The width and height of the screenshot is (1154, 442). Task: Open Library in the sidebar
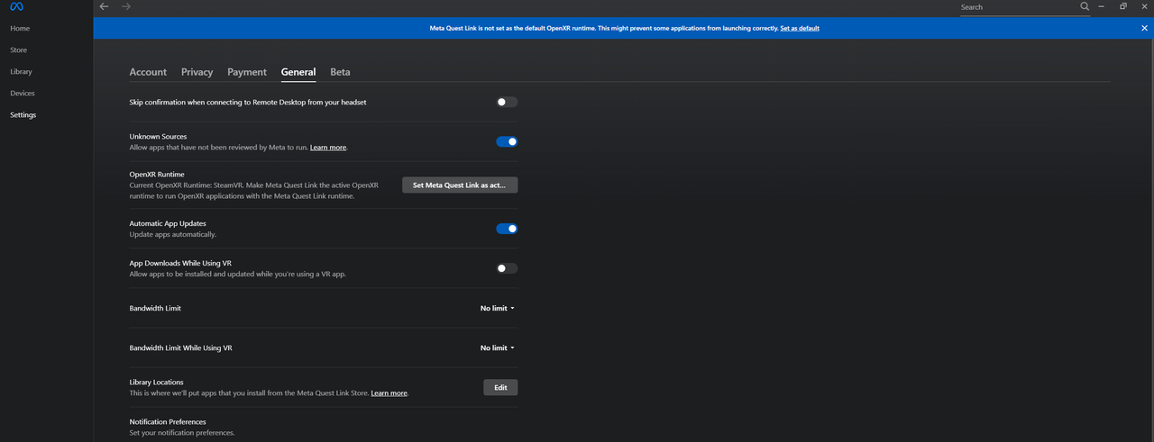click(21, 71)
